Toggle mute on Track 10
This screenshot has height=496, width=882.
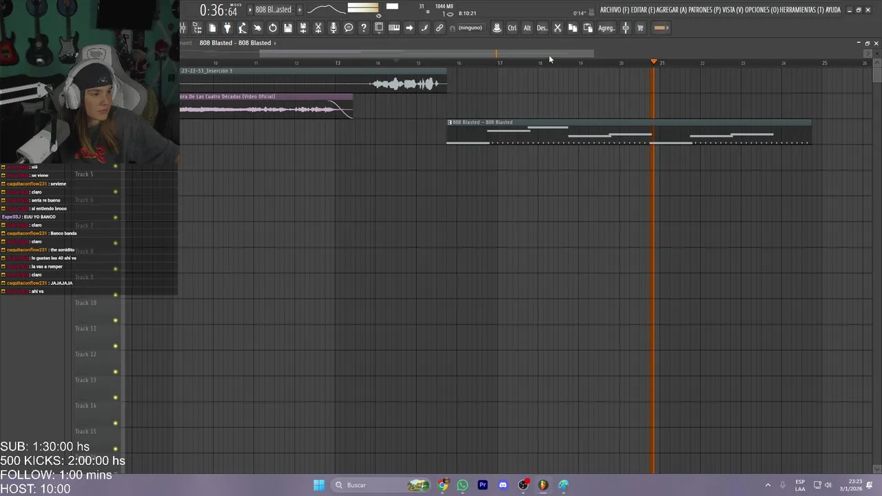[115, 320]
